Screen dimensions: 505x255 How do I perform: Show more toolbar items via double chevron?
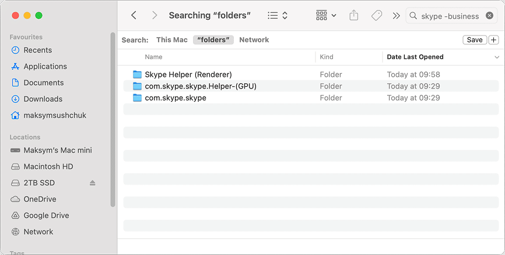point(396,16)
